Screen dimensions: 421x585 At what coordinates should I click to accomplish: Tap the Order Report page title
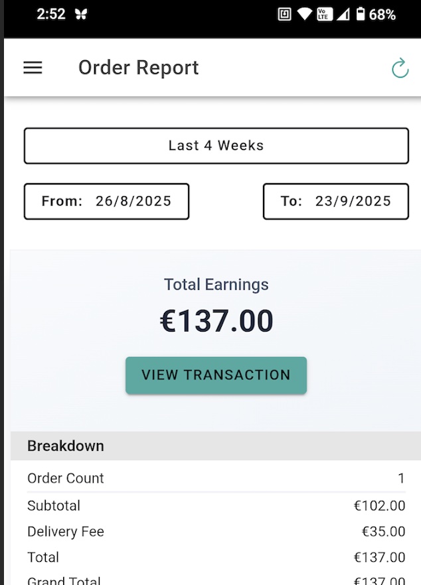pos(138,68)
